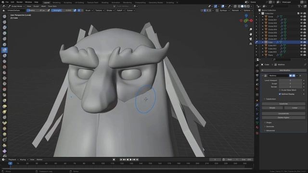Enable the Sculpt Base Mesh checkbox
This screenshot has width=308, height=173.
[280, 90]
